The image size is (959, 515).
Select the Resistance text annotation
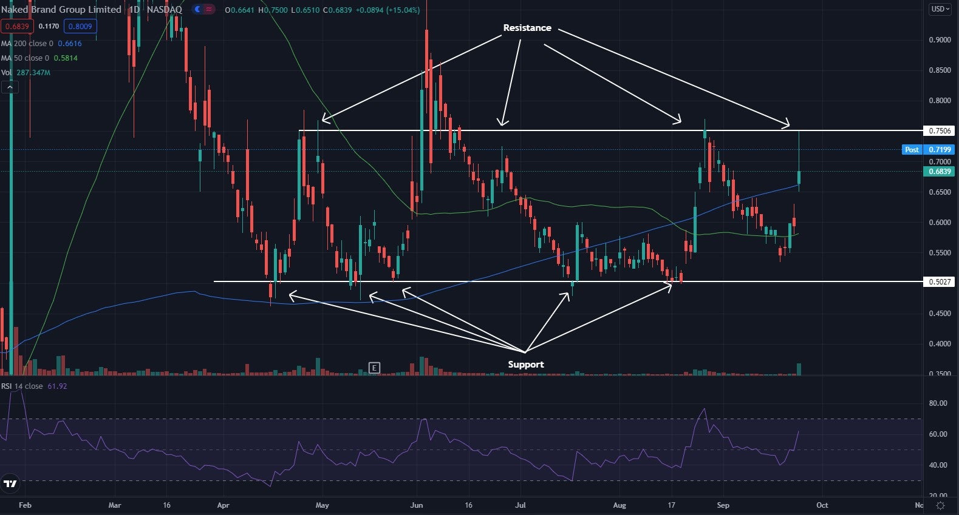click(527, 28)
